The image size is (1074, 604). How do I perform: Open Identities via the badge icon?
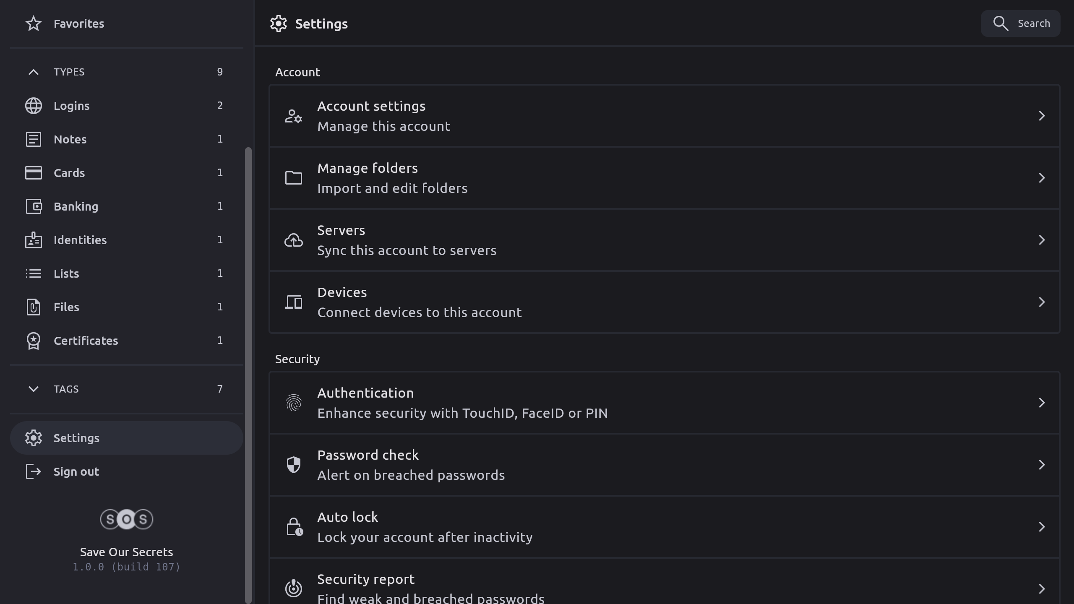click(34, 240)
